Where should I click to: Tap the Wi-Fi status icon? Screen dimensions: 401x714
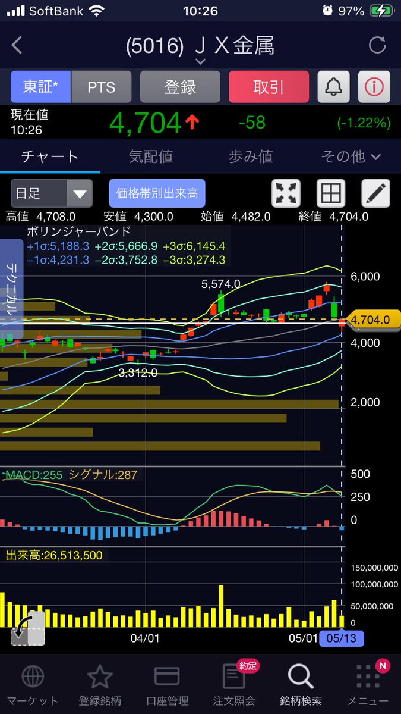[95, 11]
